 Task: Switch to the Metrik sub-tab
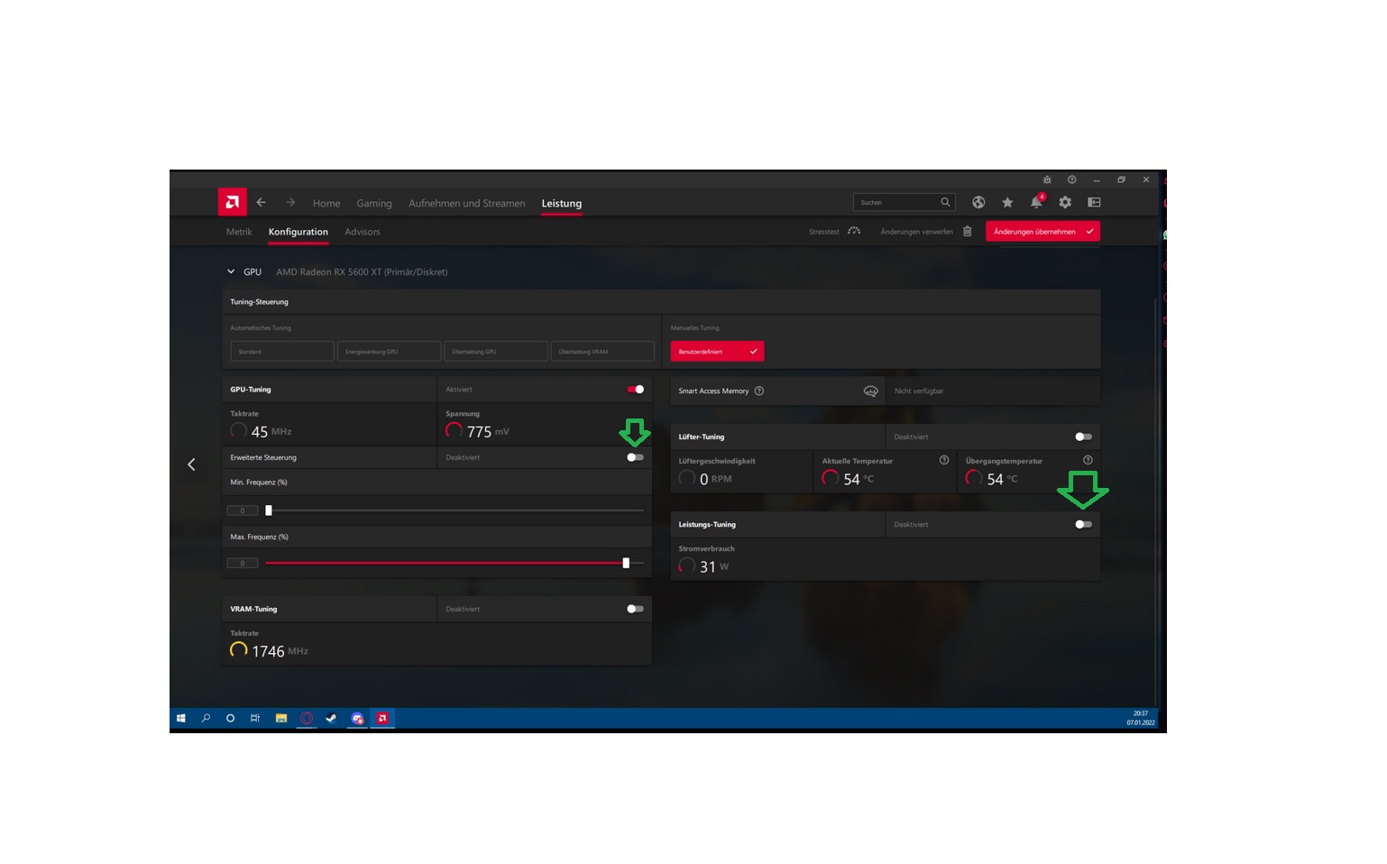239,232
